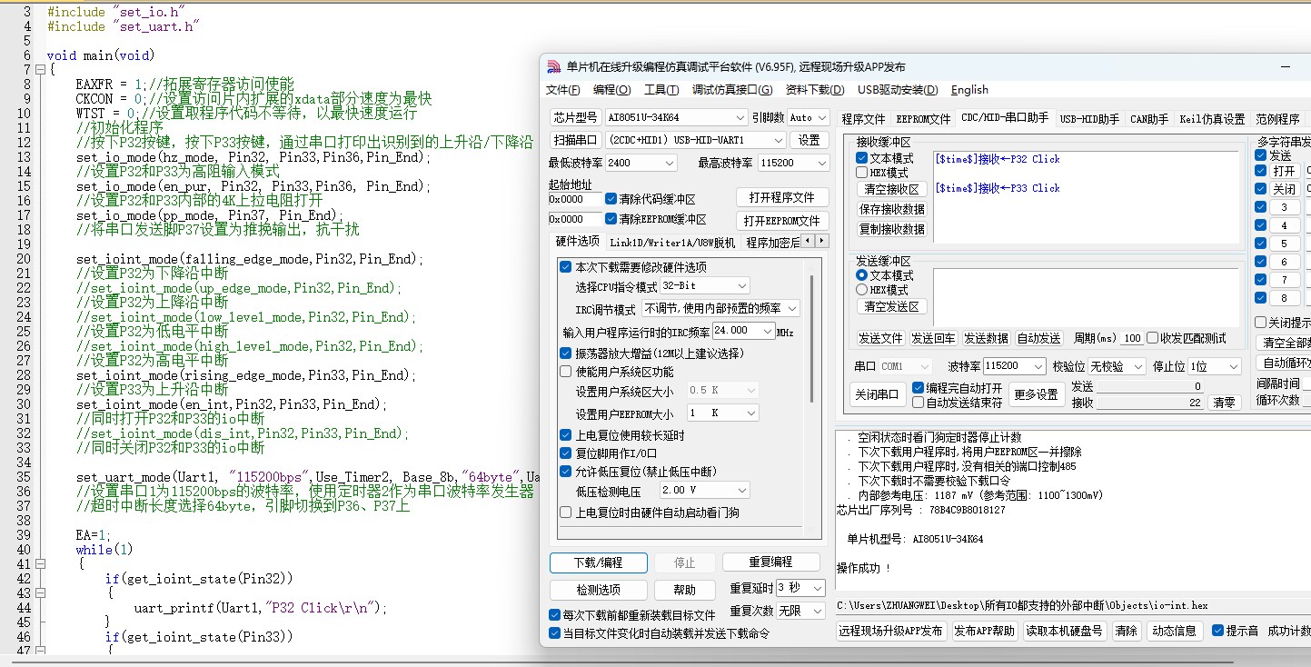Toggle 编程完自动打开 checkbox
This screenshot has height=667, width=1311.
click(918, 387)
